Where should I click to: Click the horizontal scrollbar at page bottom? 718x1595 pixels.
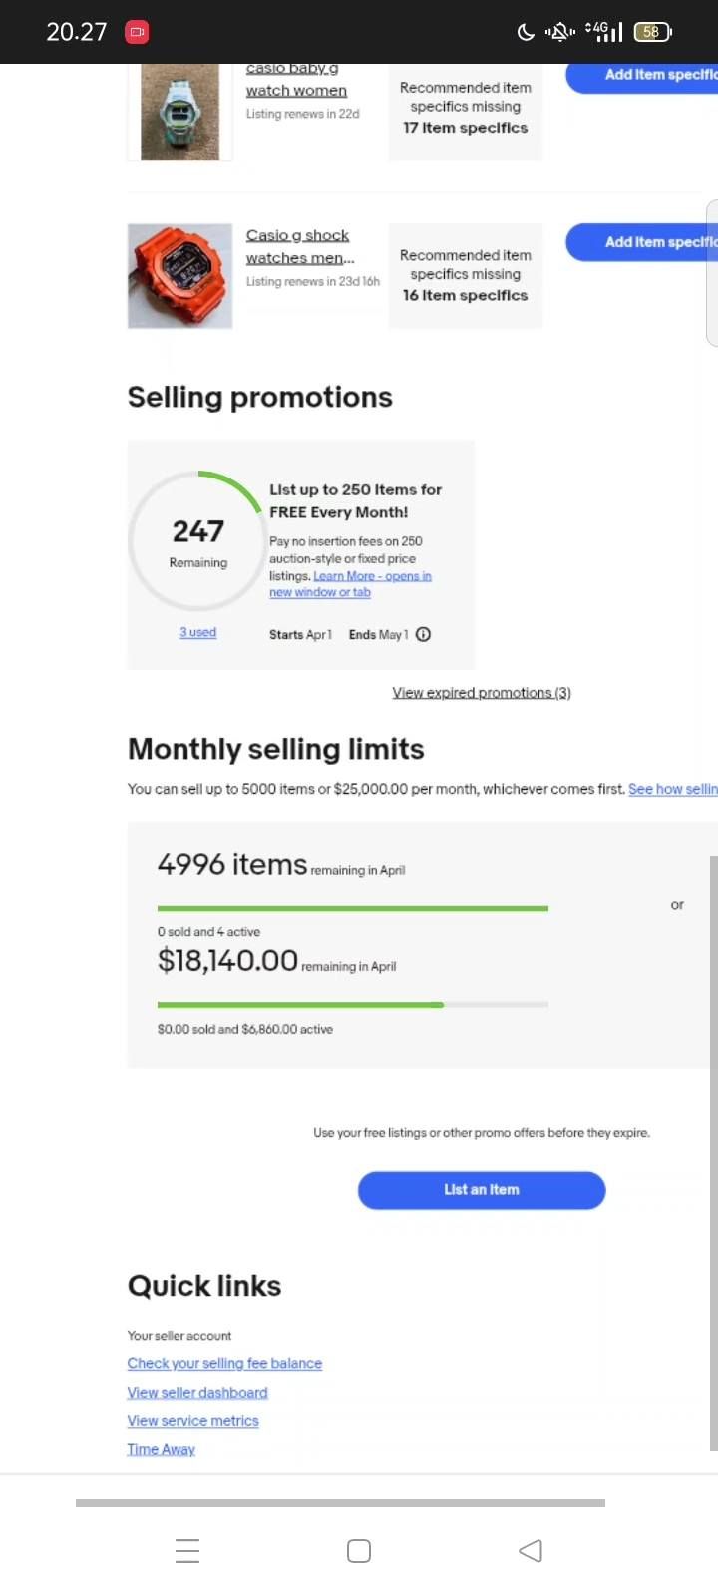340,1502
